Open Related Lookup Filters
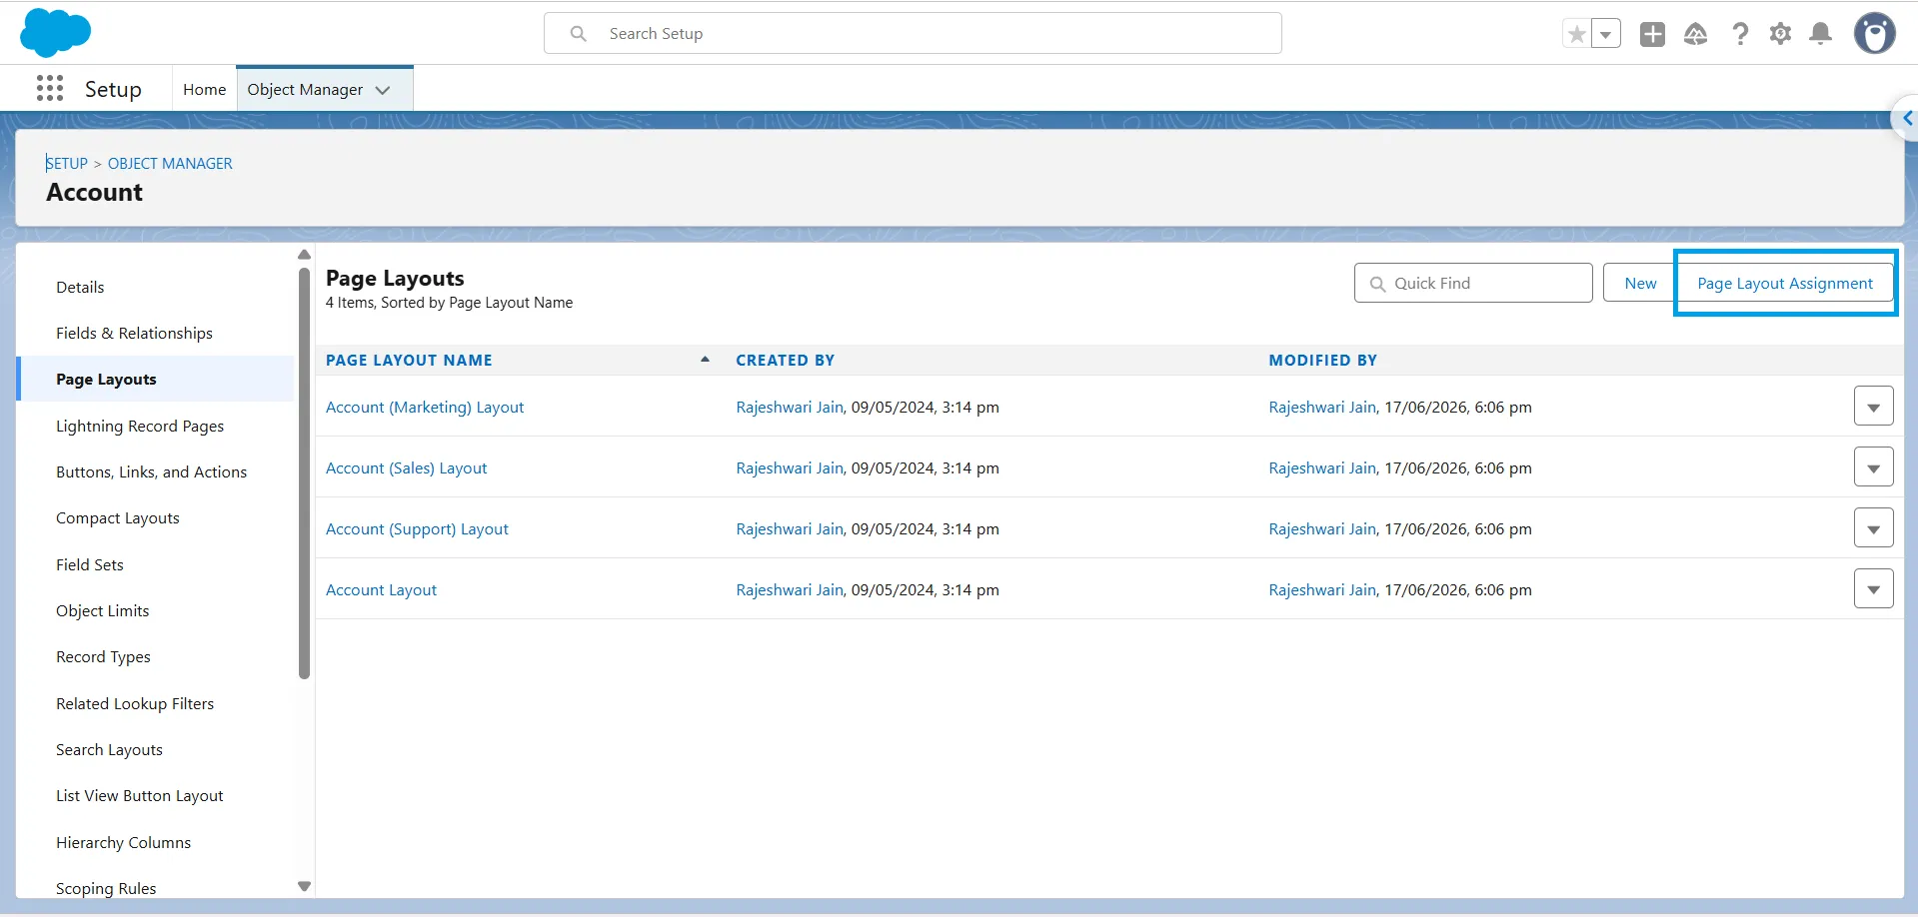Image resolution: width=1918 pixels, height=917 pixels. (x=135, y=703)
